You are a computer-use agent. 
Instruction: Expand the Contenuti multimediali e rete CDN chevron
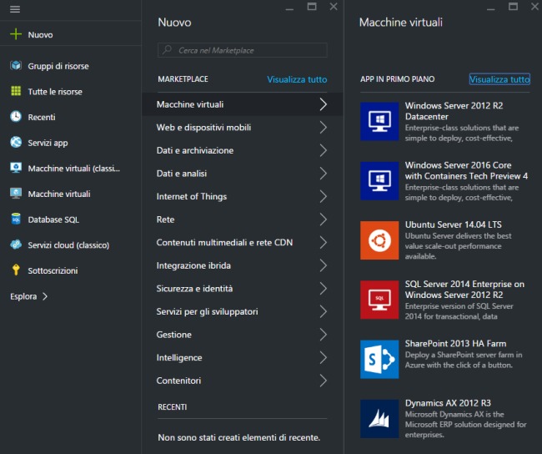[323, 242]
